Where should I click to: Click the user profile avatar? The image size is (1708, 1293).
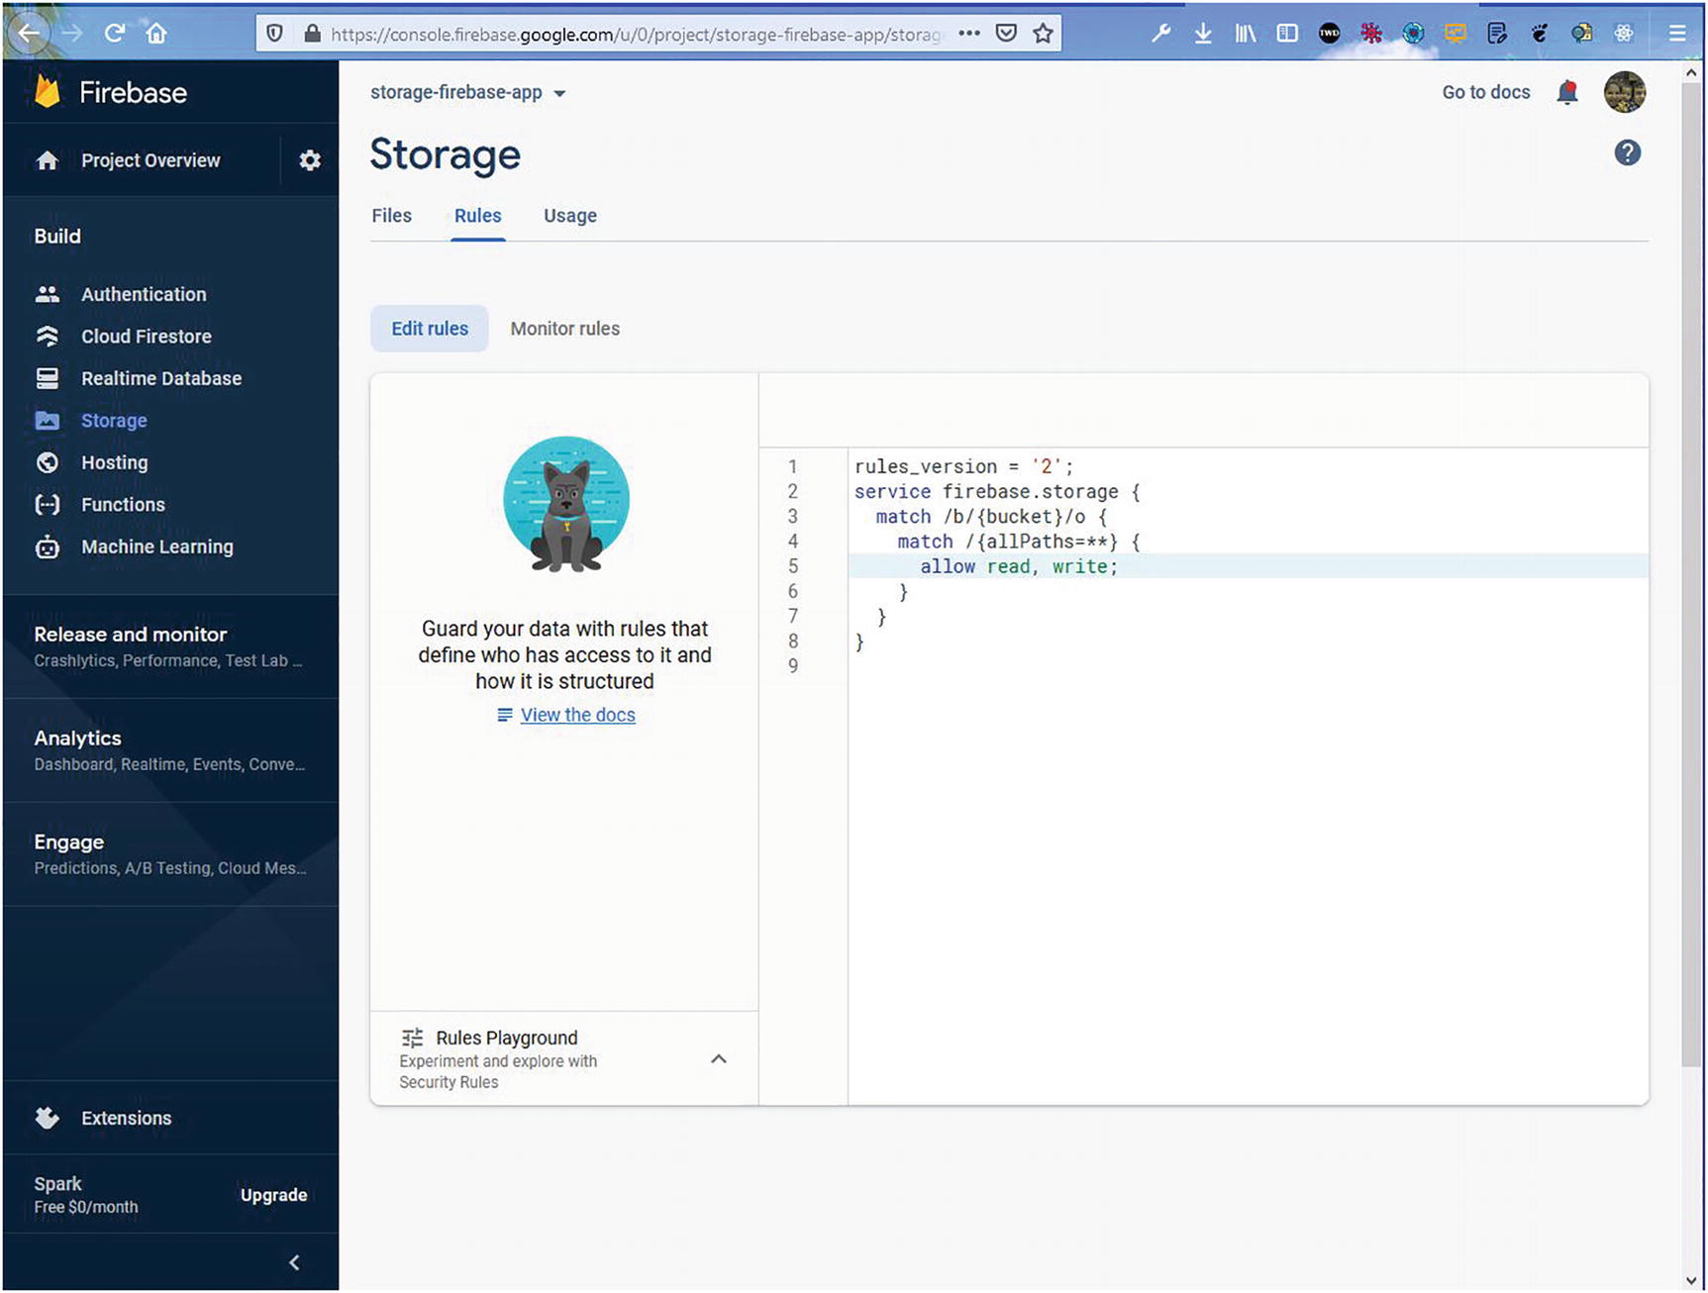(x=1624, y=93)
